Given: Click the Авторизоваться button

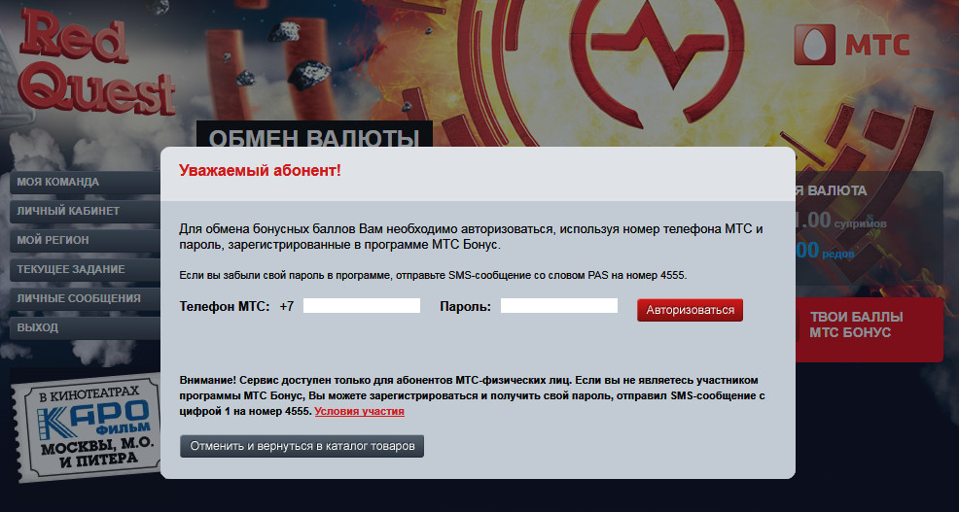Looking at the screenshot, I should pyautogui.click(x=690, y=310).
